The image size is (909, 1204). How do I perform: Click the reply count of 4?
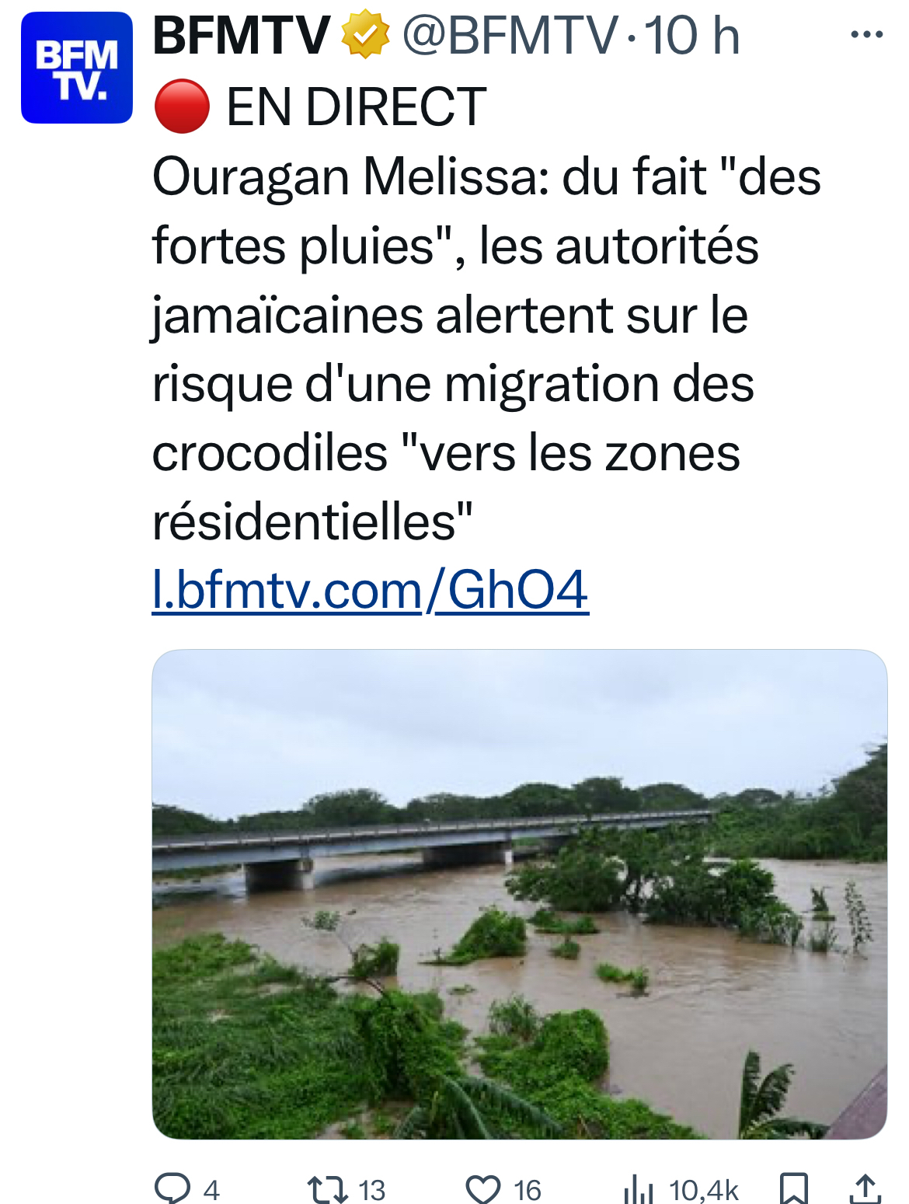click(x=211, y=1190)
